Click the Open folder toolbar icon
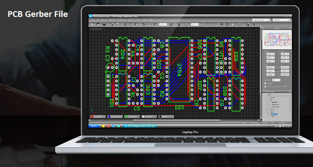Image resolution: width=313 pixels, height=167 pixels. 98,24
